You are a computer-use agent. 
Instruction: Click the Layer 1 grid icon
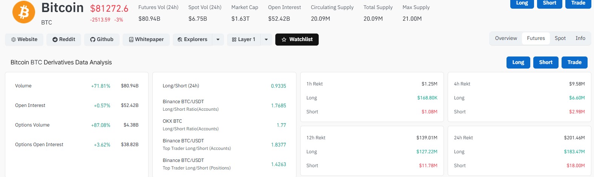(234, 40)
